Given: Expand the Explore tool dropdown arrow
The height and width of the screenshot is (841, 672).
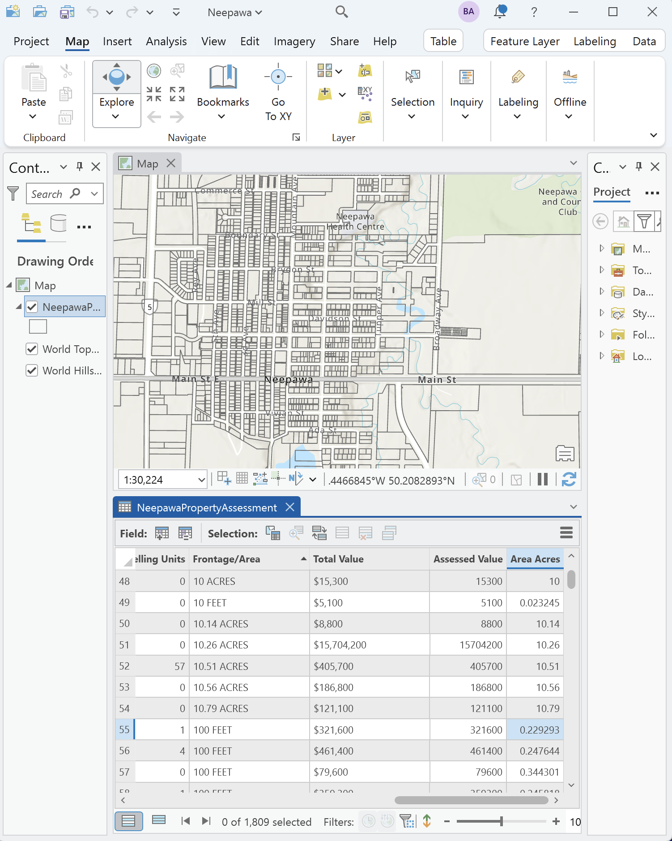Looking at the screenshot, I should 115,116.
